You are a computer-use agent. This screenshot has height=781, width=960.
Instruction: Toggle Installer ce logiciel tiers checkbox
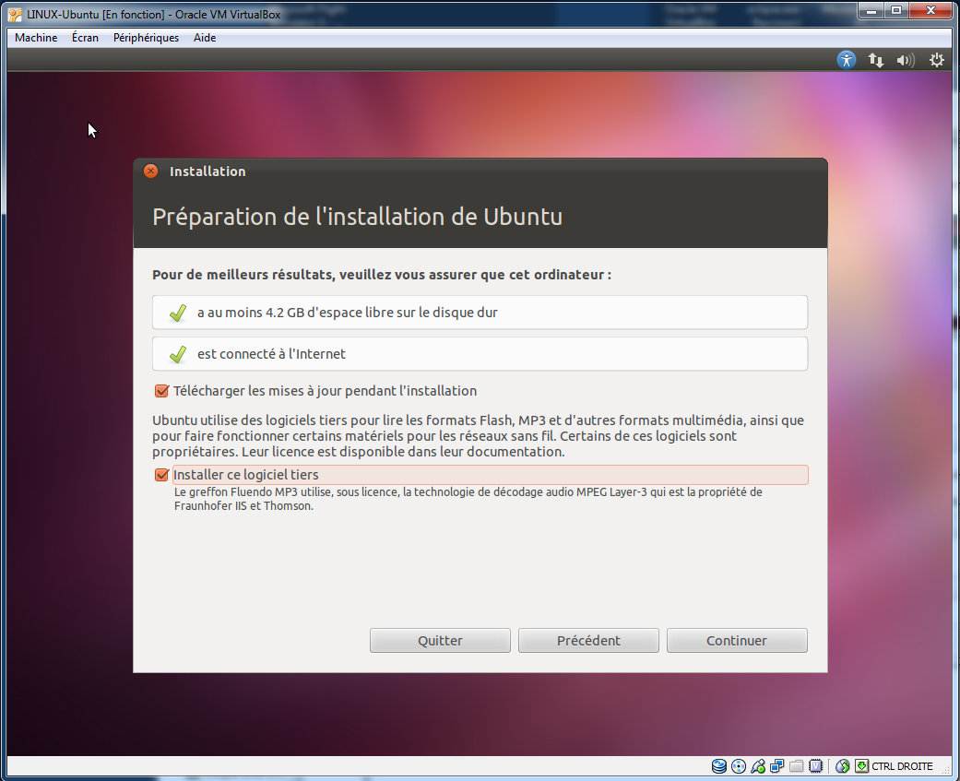(161, 475)
